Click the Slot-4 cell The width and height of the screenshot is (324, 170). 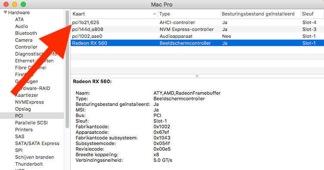(x=309, y=22)
